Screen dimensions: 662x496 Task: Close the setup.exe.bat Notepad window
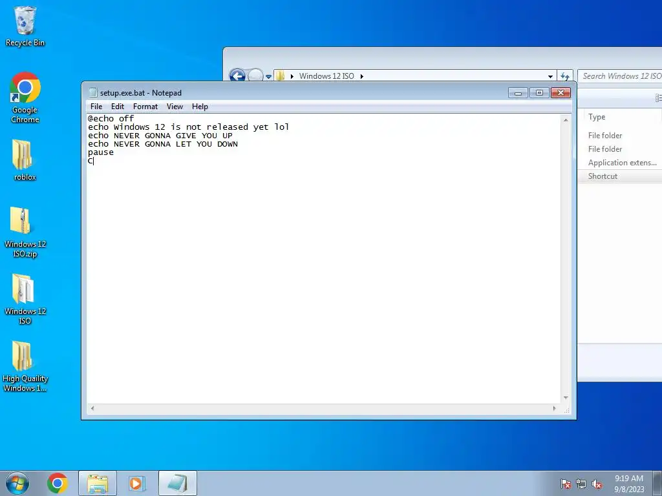coord(561,93)
